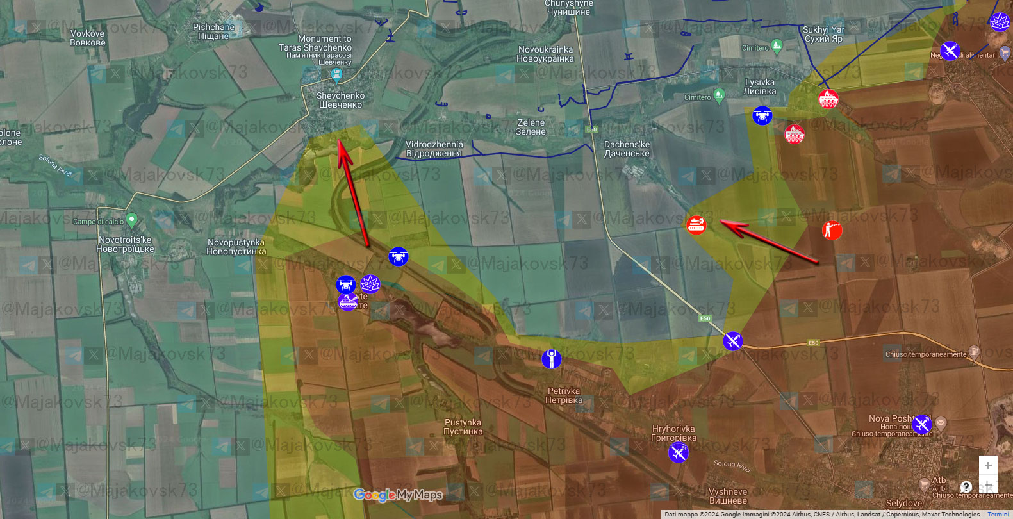
Task: Click the Lysivka place label
Action: coord(759,86)
